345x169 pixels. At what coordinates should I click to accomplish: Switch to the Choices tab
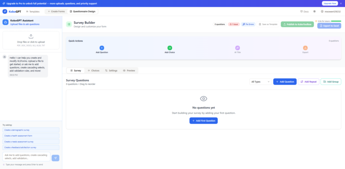tap(93, 71)
